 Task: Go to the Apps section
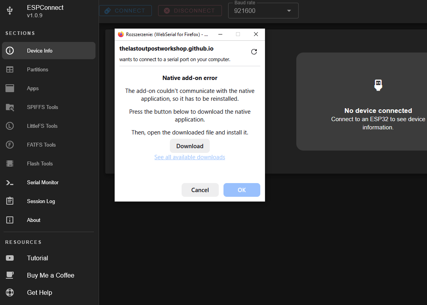[49, 88]
